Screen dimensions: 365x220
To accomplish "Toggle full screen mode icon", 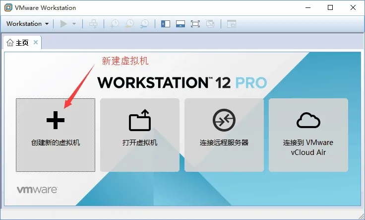I will click(195, 24).
